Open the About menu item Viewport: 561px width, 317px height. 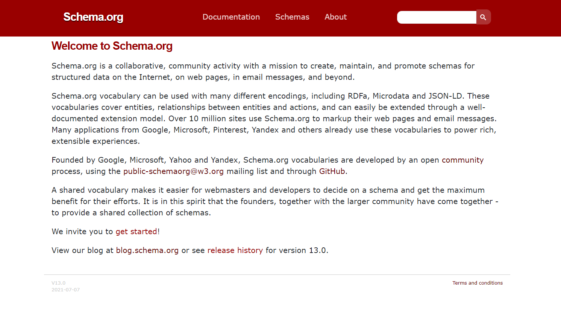pos(336,17)
